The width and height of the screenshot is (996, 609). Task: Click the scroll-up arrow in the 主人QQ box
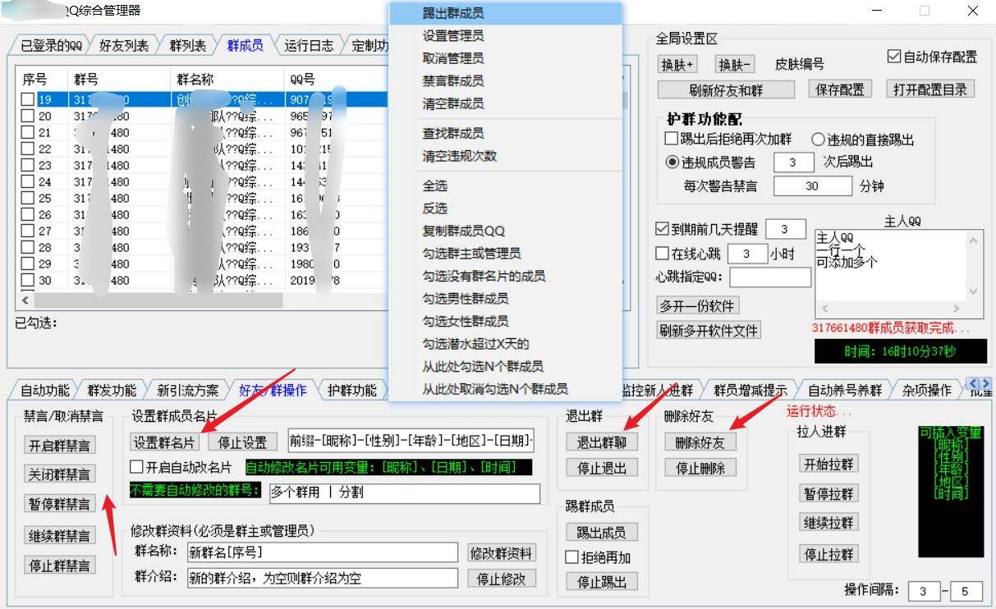pyautogui.click(x=974, y=240)
